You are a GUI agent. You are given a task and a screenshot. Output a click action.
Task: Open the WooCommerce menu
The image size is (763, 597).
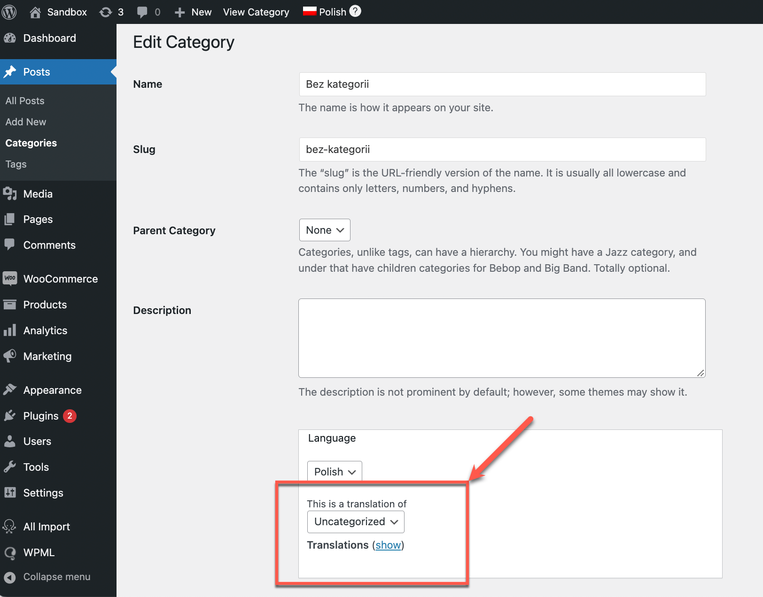(x=61, y=279)
